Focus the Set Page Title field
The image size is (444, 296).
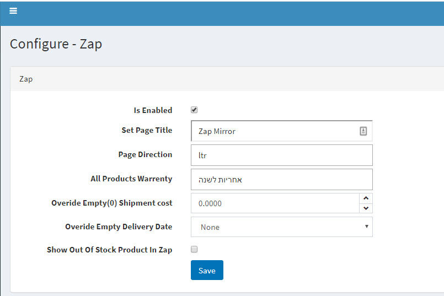tap(281, 131)
